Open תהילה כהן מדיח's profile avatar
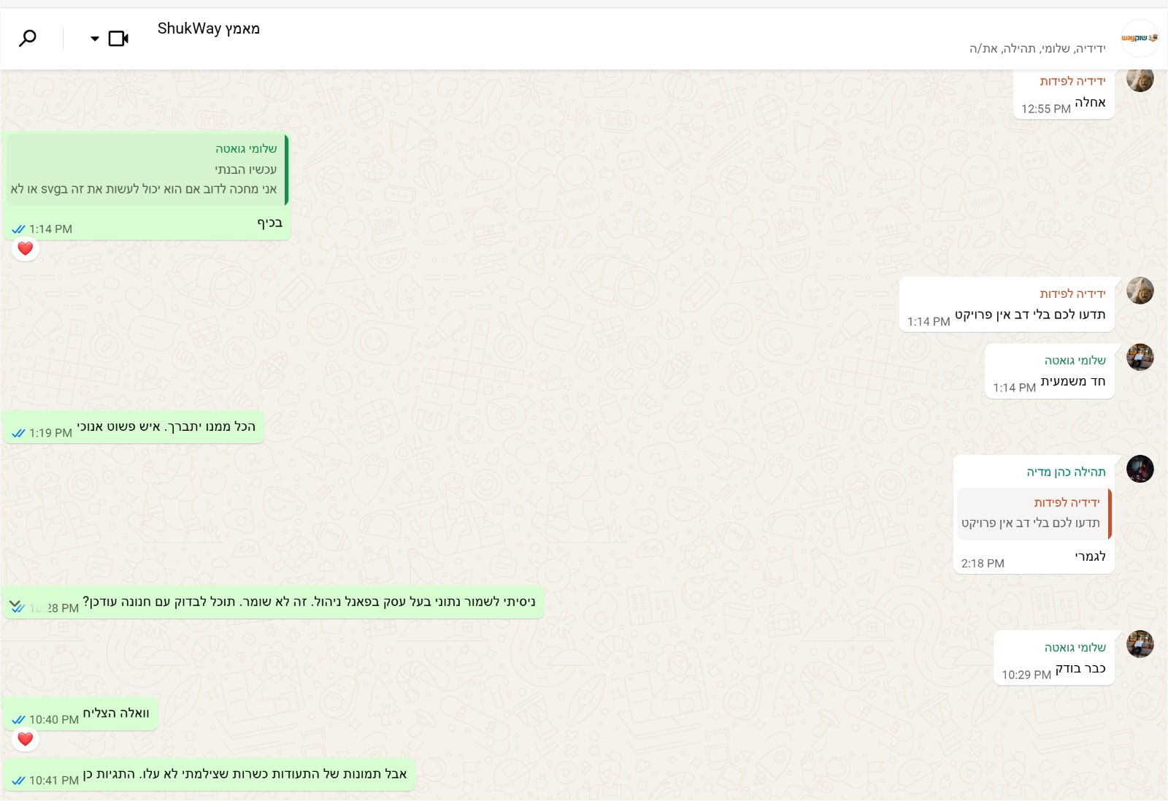Image resolution: width=1168 pixels, height=801 pixels. pyautogui.click(x=1140, y=469)
